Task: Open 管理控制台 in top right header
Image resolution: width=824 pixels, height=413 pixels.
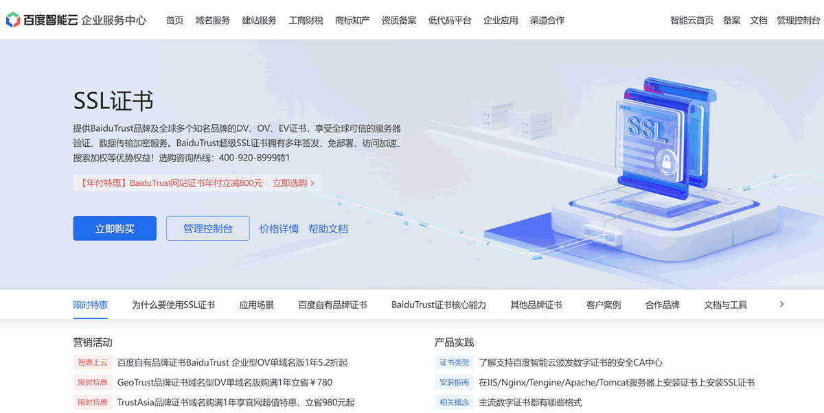Action: [x=799, y=21]
